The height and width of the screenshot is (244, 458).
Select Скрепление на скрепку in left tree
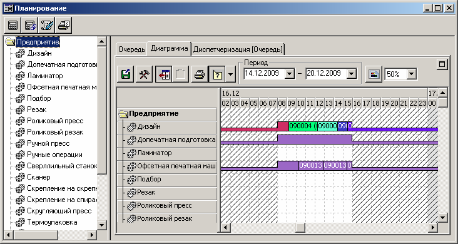[x=62, y=188]
